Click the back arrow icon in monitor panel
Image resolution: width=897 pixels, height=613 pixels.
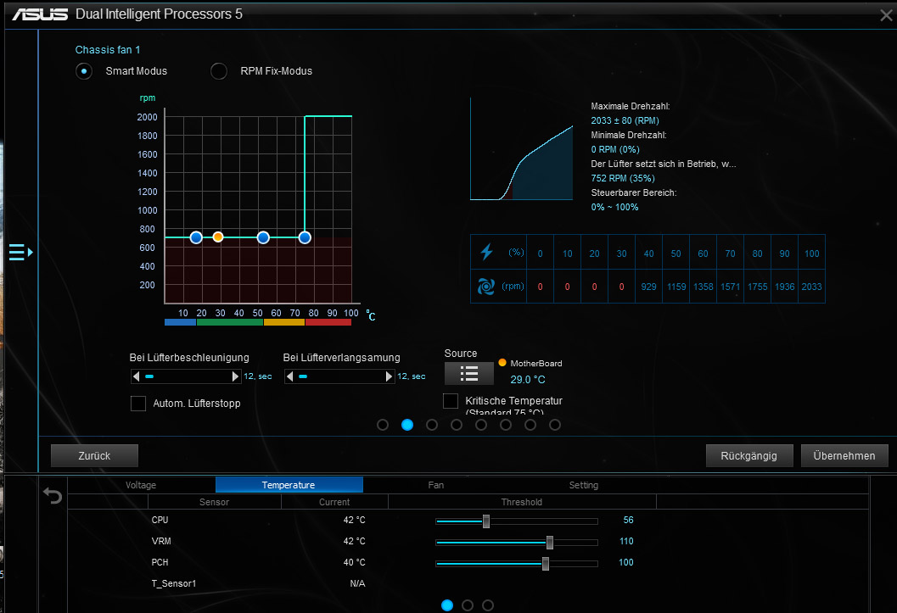(53, 495)
